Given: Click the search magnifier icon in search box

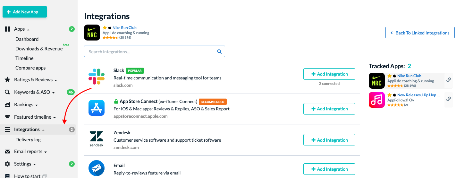Looking at the screenshot, I should click(220, 51).
